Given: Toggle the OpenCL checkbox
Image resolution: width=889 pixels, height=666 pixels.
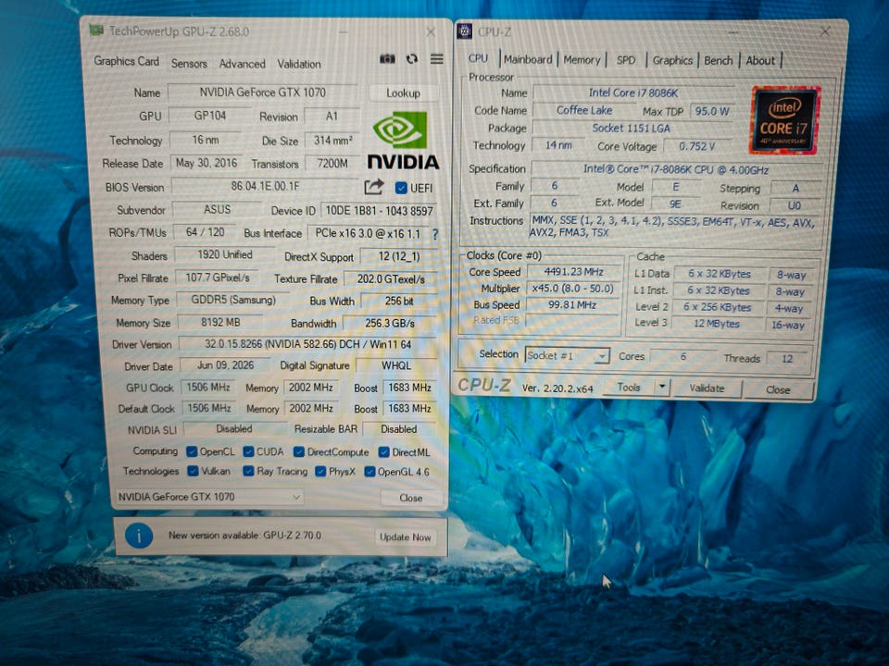Looking at the screenshot, I should point(193,451).
